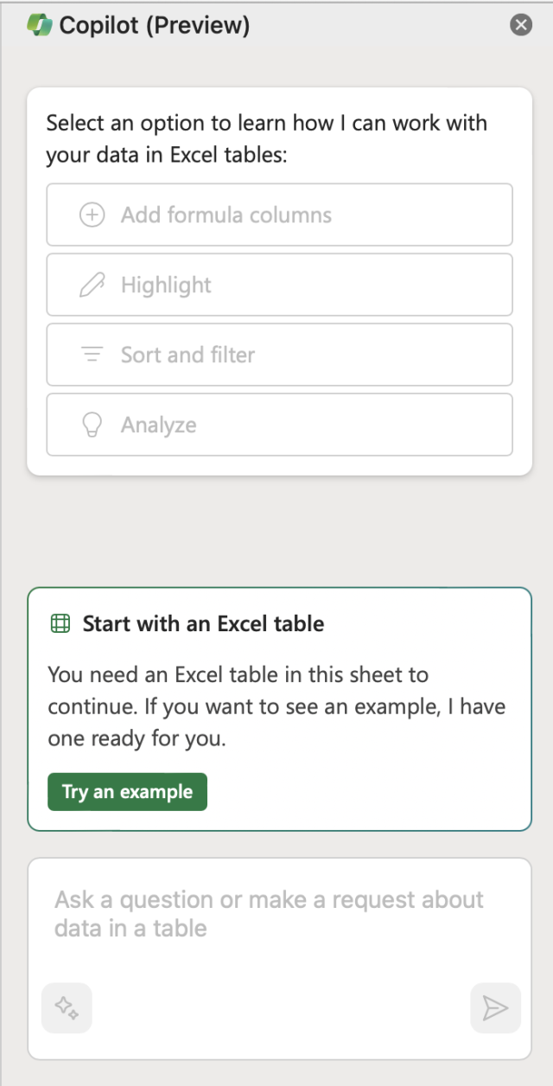The height and width of the screenshot is (1086, 553).
Task: Click the highlighter pen icon
Action: click(92, 284)
